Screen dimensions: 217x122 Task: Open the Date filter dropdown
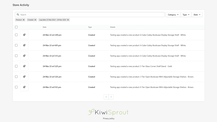(x=197, y=15)
